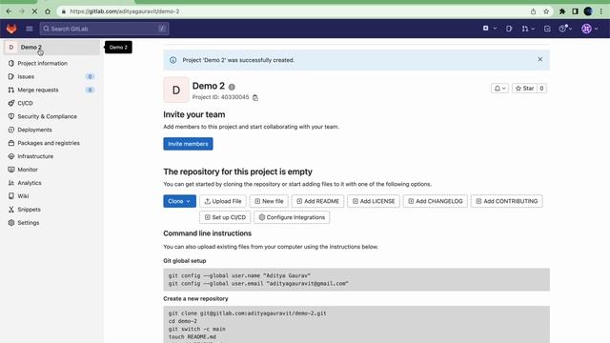The image size is (610, 343).
Task: Click Add LICENSE button
Action: pos(374,201)
